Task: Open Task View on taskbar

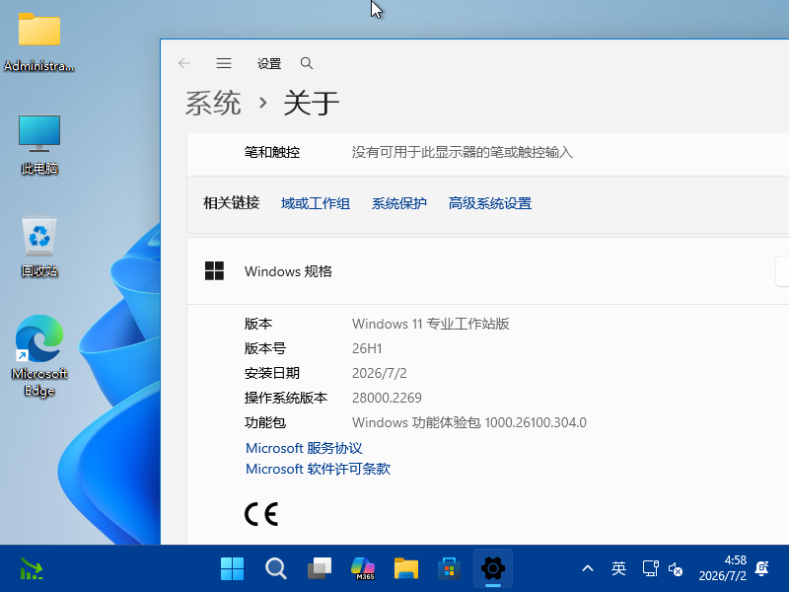Action: (x=320, y=569)
